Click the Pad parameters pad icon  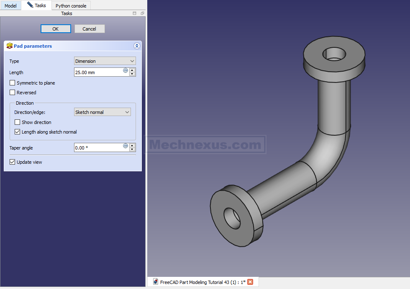point(10,46)
